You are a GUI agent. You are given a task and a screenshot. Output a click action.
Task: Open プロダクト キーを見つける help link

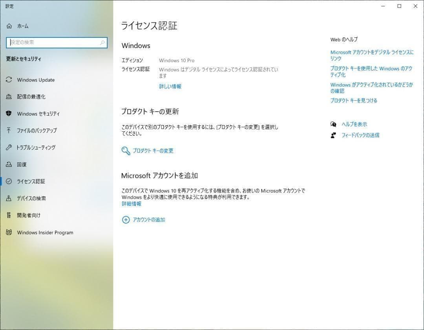coord(353,100)
